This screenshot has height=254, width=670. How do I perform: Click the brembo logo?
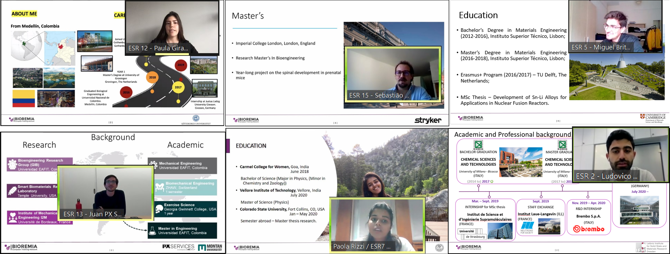[x=589, y=229]
